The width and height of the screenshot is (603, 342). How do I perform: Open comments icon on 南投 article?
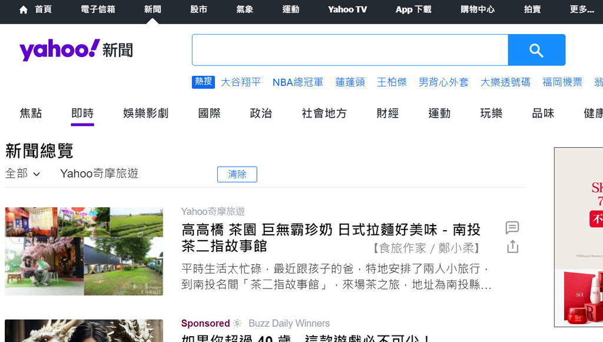click(512, 228)
